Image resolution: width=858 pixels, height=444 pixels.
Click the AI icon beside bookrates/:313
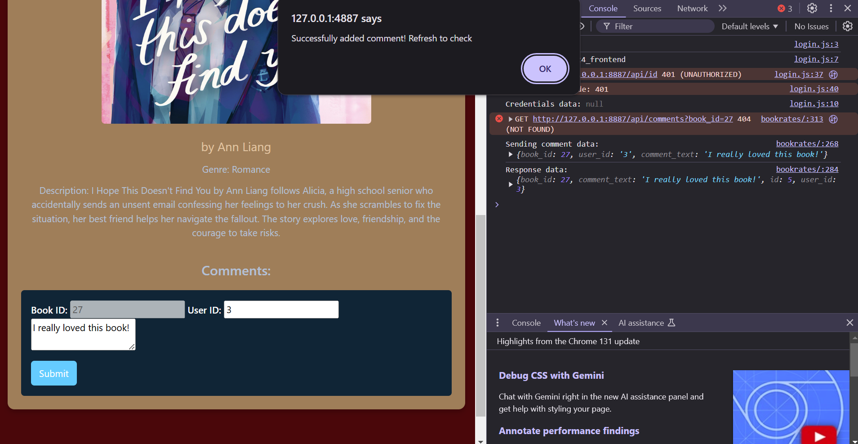pos(833,119)
